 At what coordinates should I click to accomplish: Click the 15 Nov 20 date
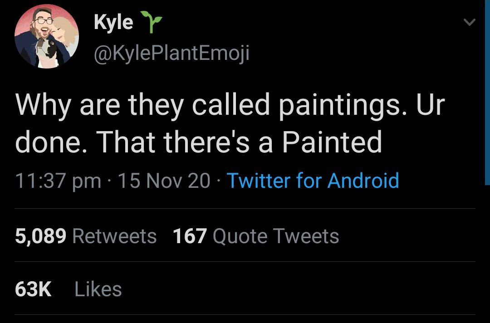164,181
